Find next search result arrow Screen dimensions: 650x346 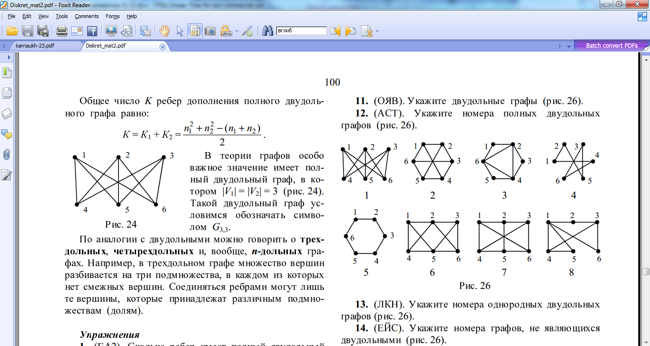coord(351,31)
